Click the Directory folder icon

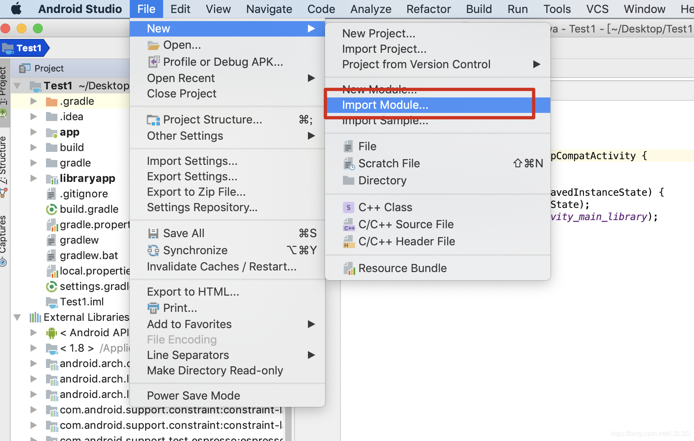coord(349,180)
